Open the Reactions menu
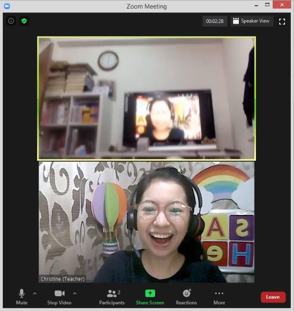This screenshot has width=294, height=311. click(x=186, y=297)
